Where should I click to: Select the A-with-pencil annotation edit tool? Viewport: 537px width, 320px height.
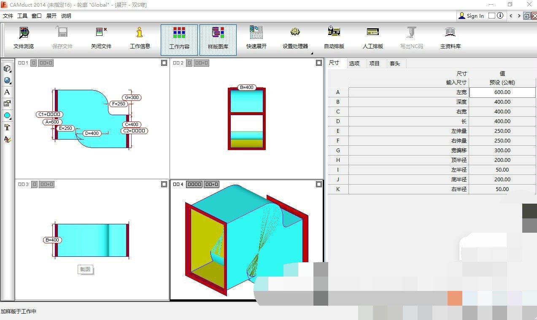7,139
